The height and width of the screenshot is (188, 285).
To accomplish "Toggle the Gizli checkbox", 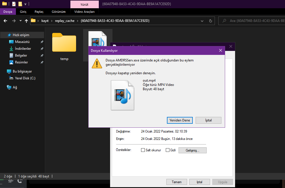I will coord(167,150).
